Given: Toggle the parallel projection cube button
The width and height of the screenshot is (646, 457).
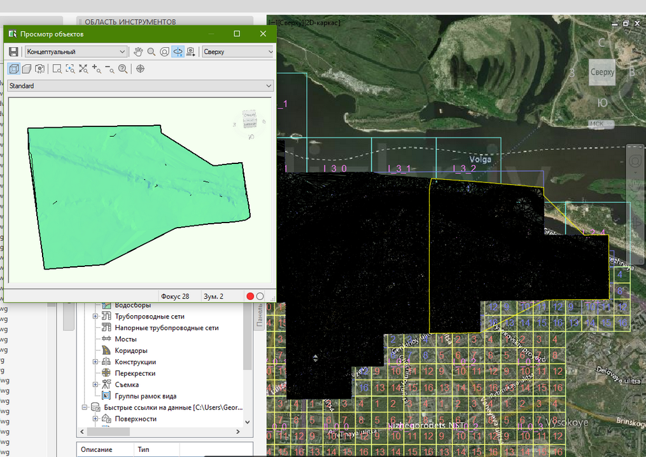Looking at the screenshot, I should tap(13, 69).
